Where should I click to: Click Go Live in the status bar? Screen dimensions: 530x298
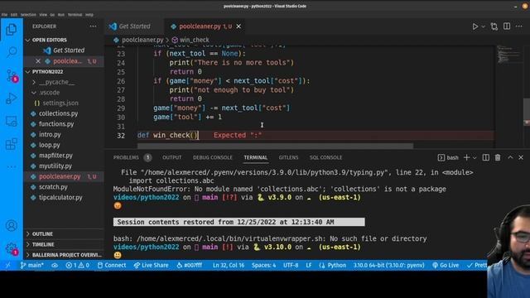(446, 265)
